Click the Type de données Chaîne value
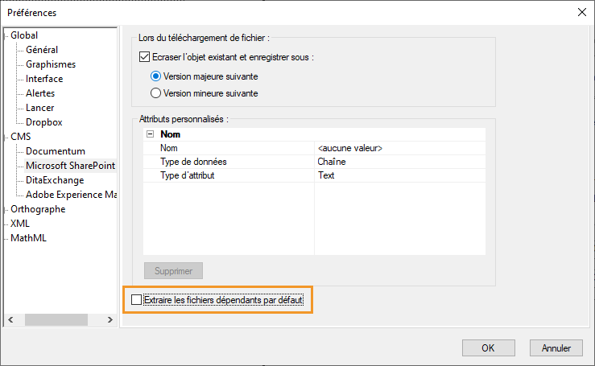Image resolution: width=595 pixels, height=366 pixels. (x=400, y=162)
